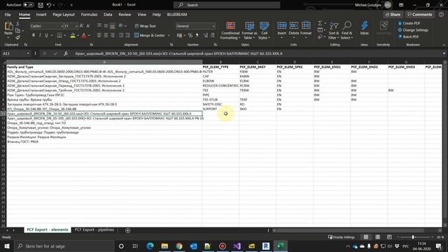Open Visual Studio from the taskbar

pos(237,246)
